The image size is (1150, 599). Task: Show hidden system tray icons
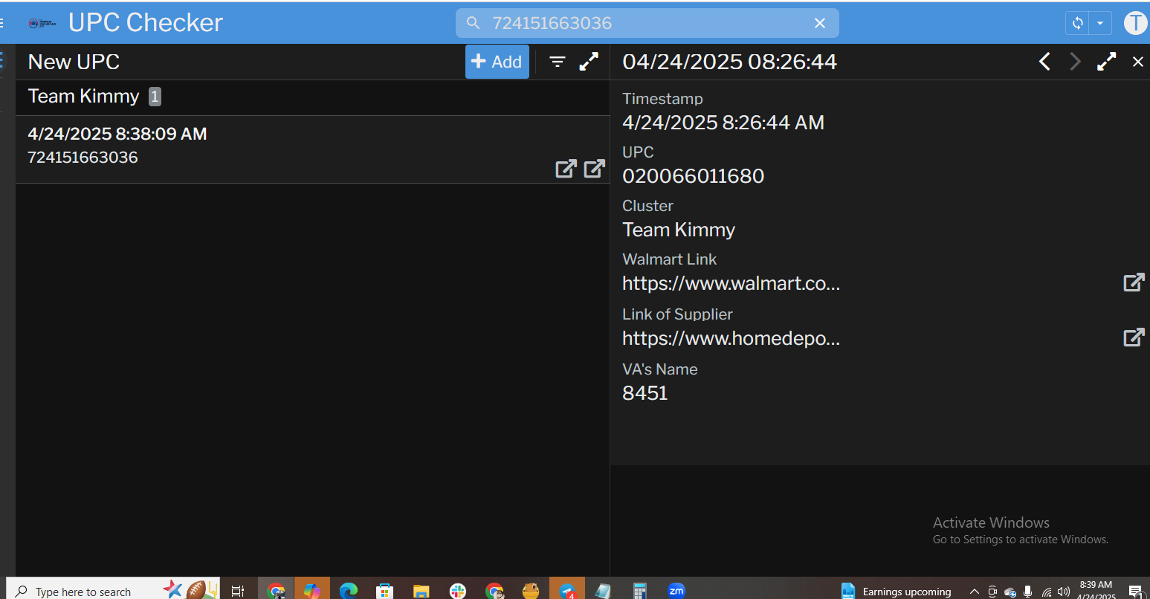tap(974, 592)
